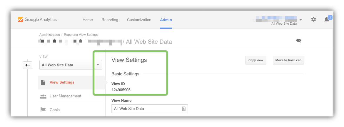Expand the All Web Site Data view dropdown

click(71, 65)
